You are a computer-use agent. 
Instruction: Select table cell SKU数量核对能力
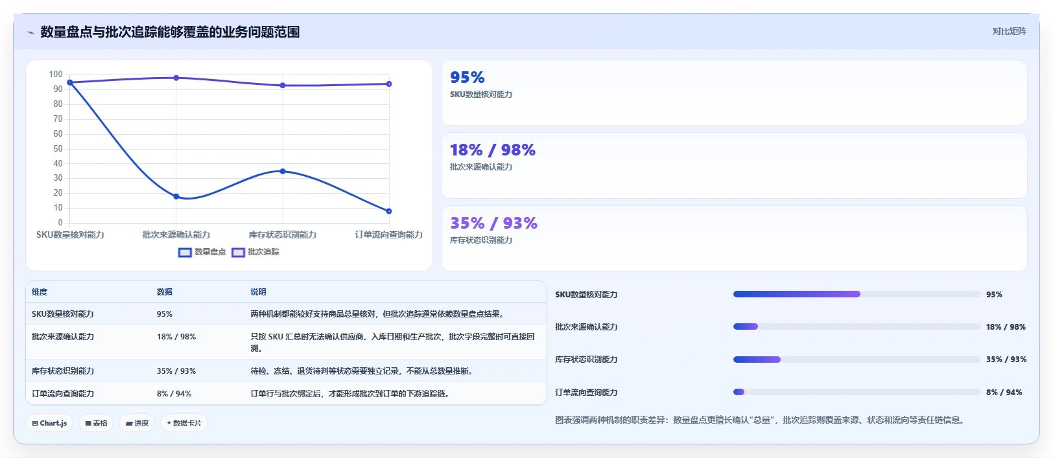click(x=63, y=314)
